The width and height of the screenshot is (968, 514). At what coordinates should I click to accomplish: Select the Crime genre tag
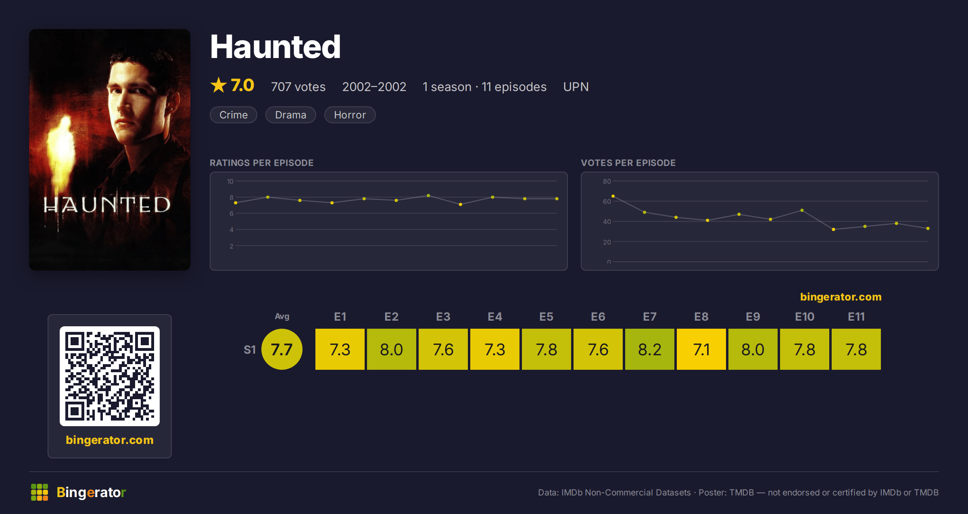coord(234,115)
